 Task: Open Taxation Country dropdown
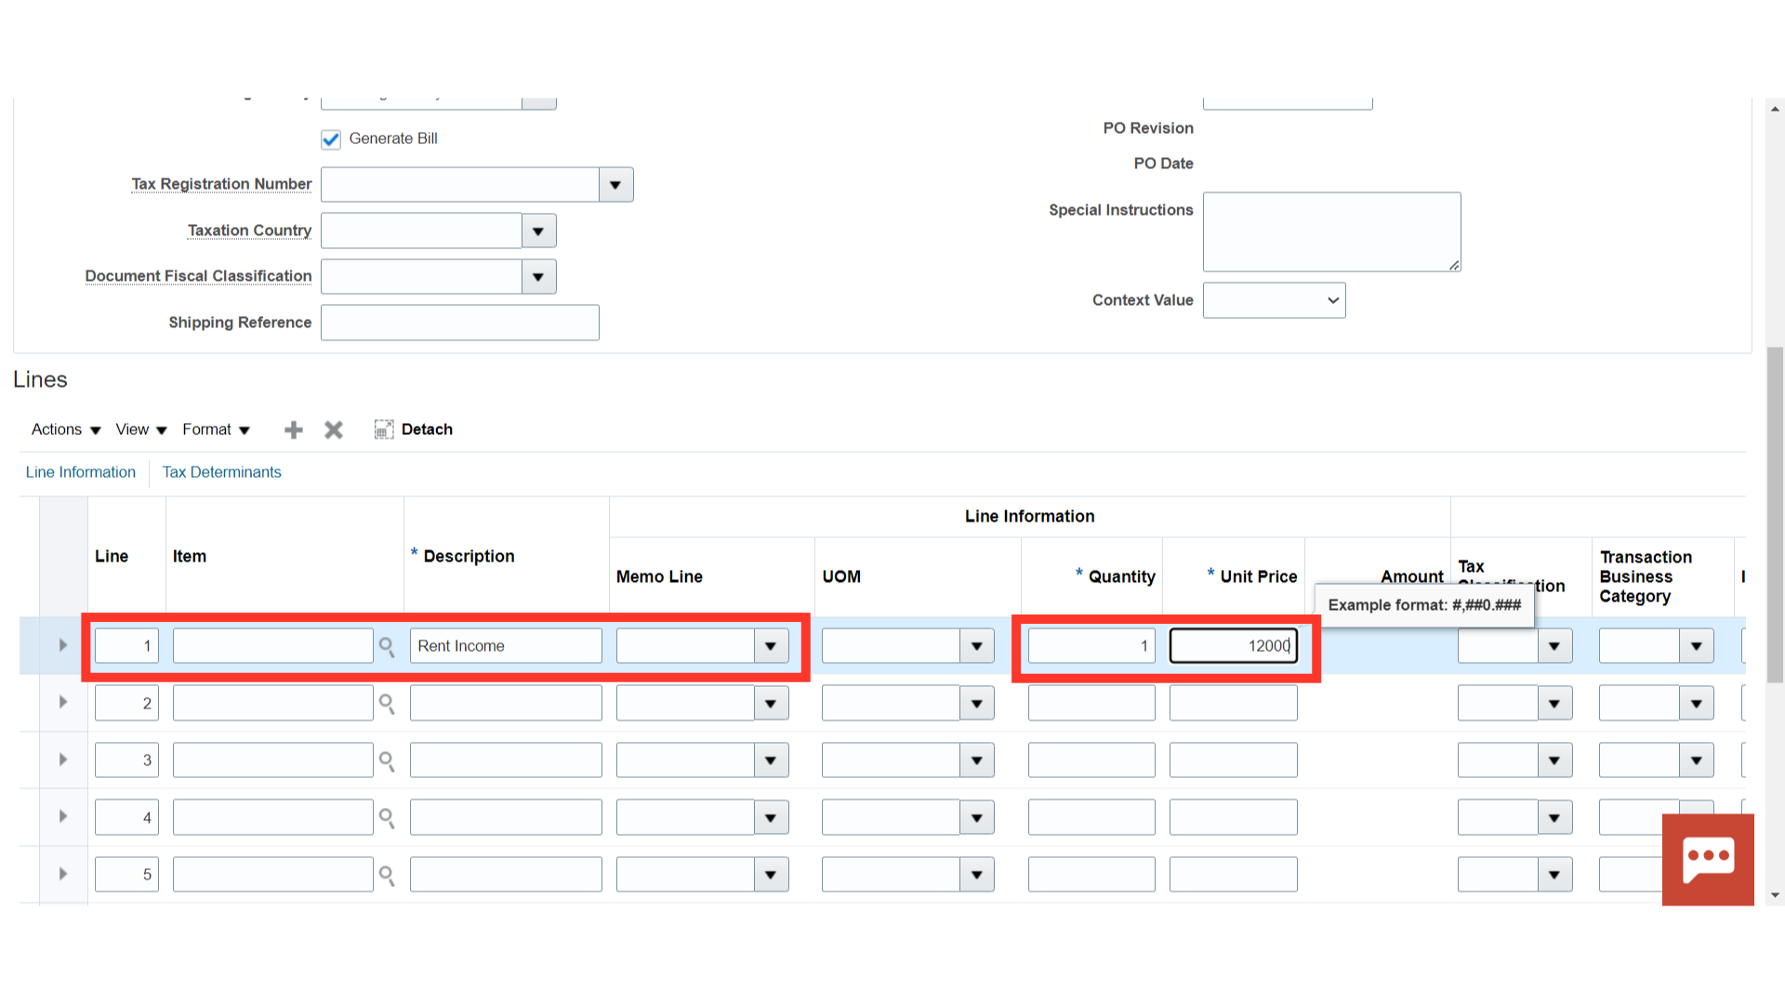(x=538, y=231)
